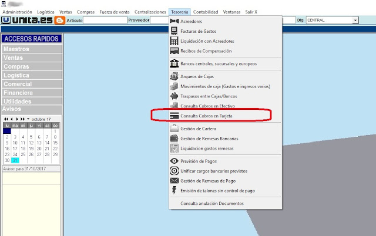This screenshot has width=376, height=236.
Task: Click the credit card icon for Consulta Cobros en Tarjeta
Action: [174, 116]
